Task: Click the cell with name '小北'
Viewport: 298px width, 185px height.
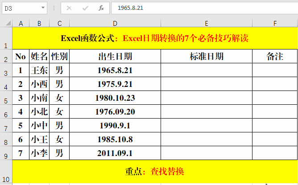Action: 39,112
